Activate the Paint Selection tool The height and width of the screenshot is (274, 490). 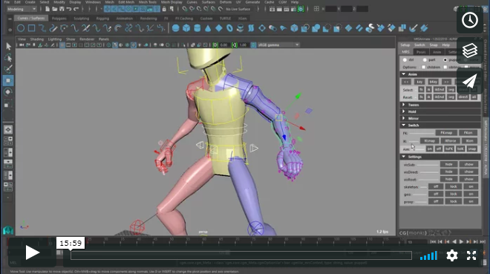click(x=8, y=69)
